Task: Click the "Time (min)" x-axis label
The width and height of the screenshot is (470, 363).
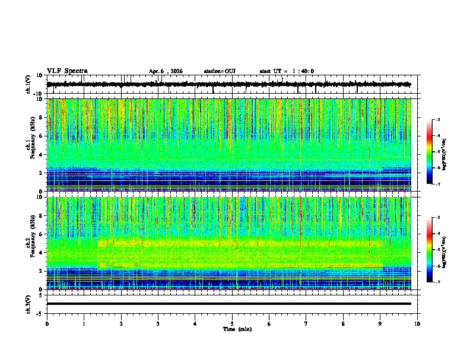Action: pyautogui.click(x=237, y=329)
